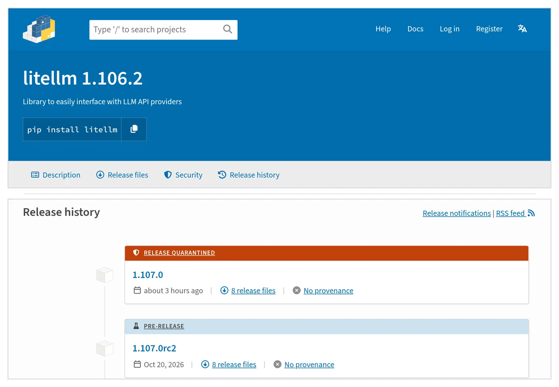
Task: Open the Security tab
Action: (183, 175)
